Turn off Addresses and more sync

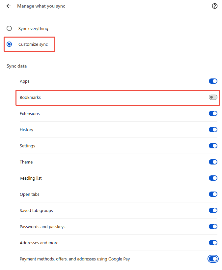213,243
